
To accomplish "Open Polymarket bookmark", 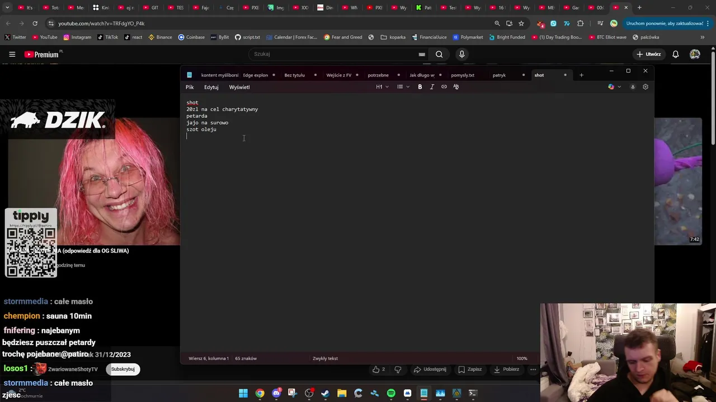I will 468,37.
